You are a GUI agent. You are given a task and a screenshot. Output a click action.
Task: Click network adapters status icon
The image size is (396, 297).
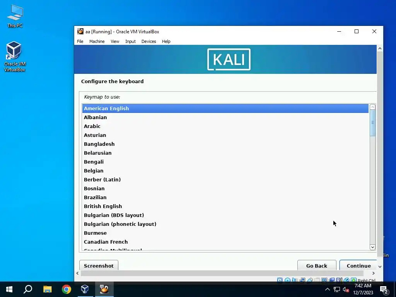click(302, 280)
